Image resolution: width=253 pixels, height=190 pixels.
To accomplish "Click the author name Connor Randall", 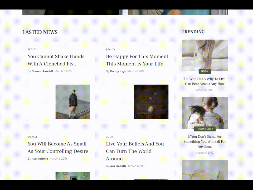I will coord(42,71).
